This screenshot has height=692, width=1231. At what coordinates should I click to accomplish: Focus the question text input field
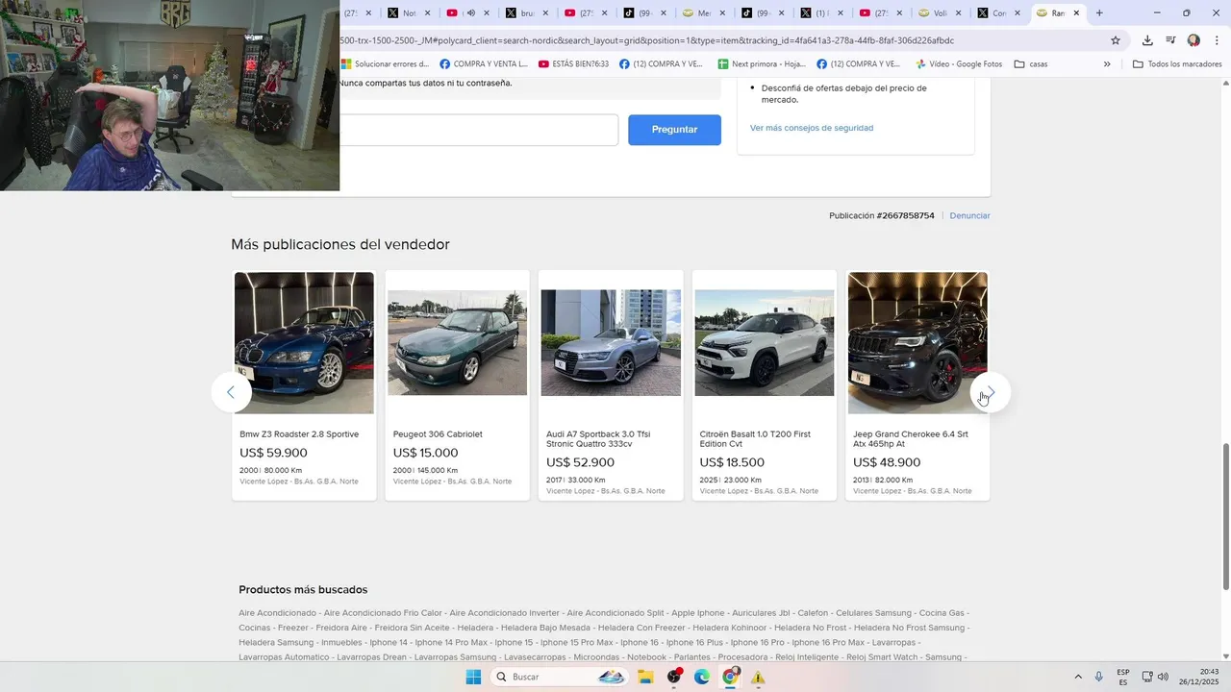click(x=478, y=130)
